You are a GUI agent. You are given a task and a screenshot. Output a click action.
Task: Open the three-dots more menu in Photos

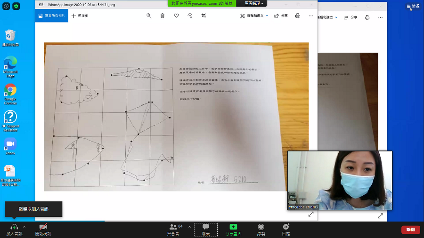coord(311,16)
